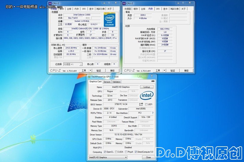Switch to 内存 tab in left CPU-Z
This screenshot has width=244, height=162.
[x=77, y=9]
